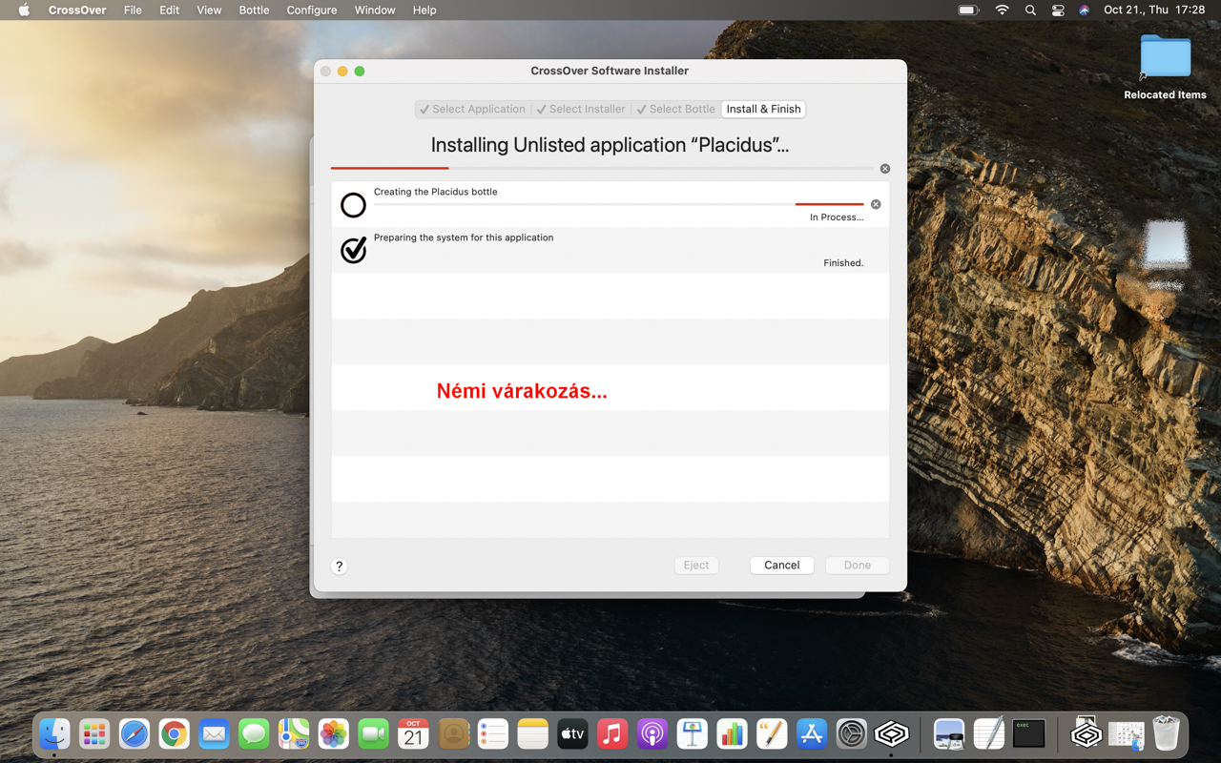Image resolution: width=1221 pixels, height=763 pixels.
Task: Click the "Creating the Placidus bottle" text
Action: (x=435, y=192)
